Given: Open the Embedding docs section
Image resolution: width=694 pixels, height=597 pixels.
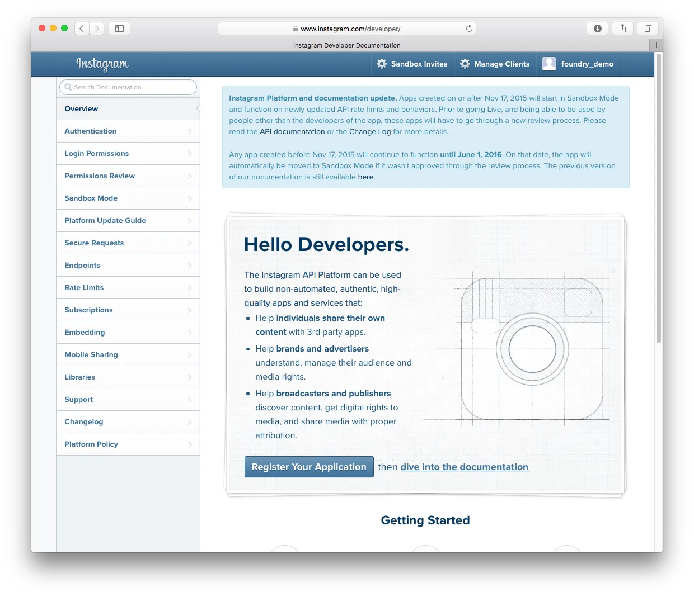Looking at the screenshot, I should pyautogui.click(x=128, y=333).
